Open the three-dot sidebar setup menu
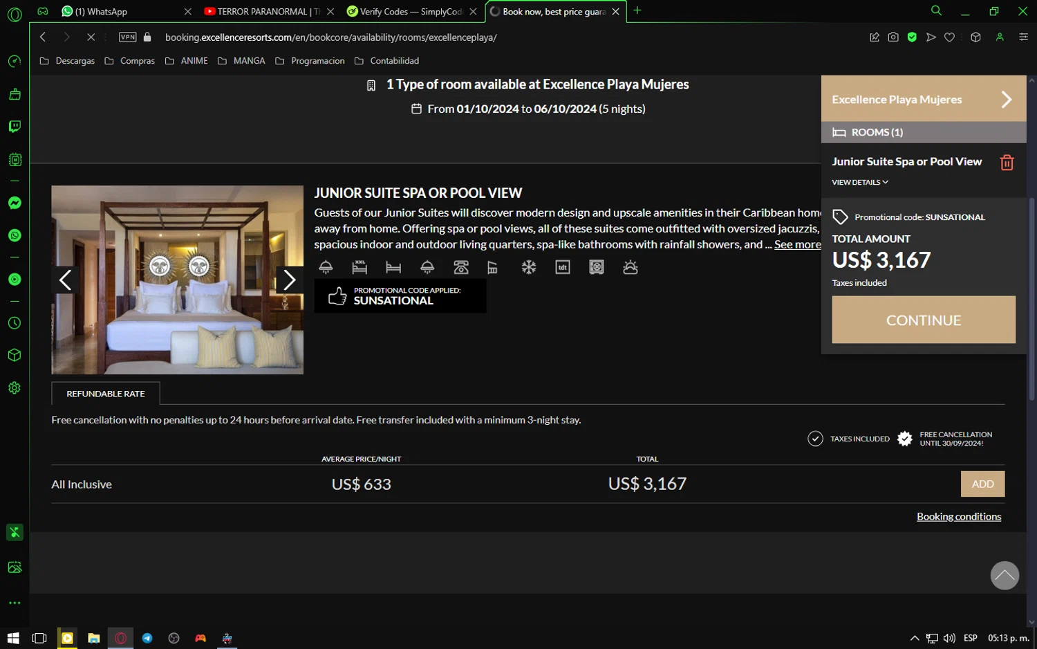Screen dimensions: 1037x649 click(15, 603)
